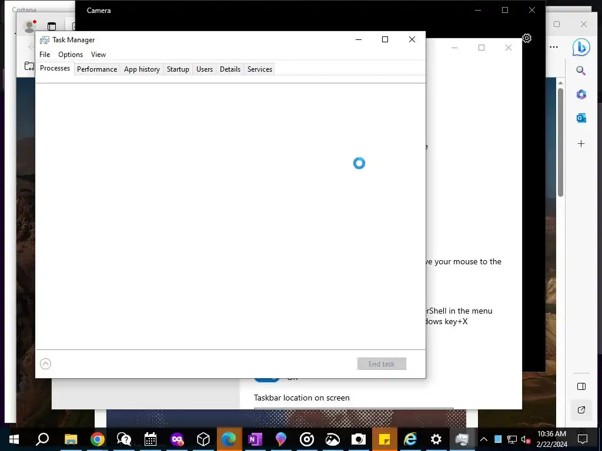The image size is (602, 451).
Task: Open Edge tab actions menu icon
Action: 52,26
